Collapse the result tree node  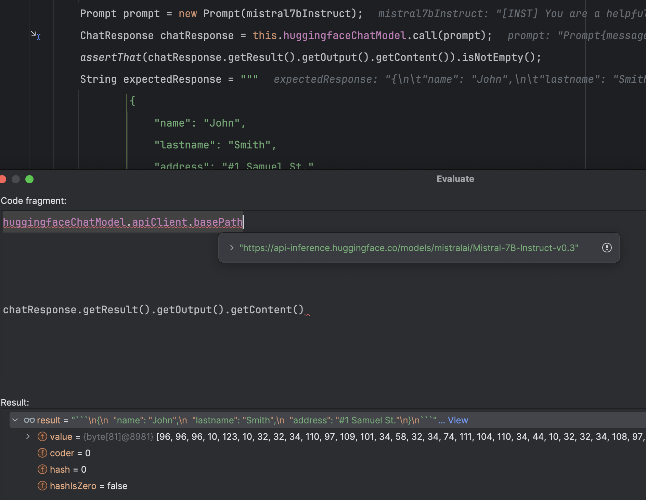coord(15,420)
